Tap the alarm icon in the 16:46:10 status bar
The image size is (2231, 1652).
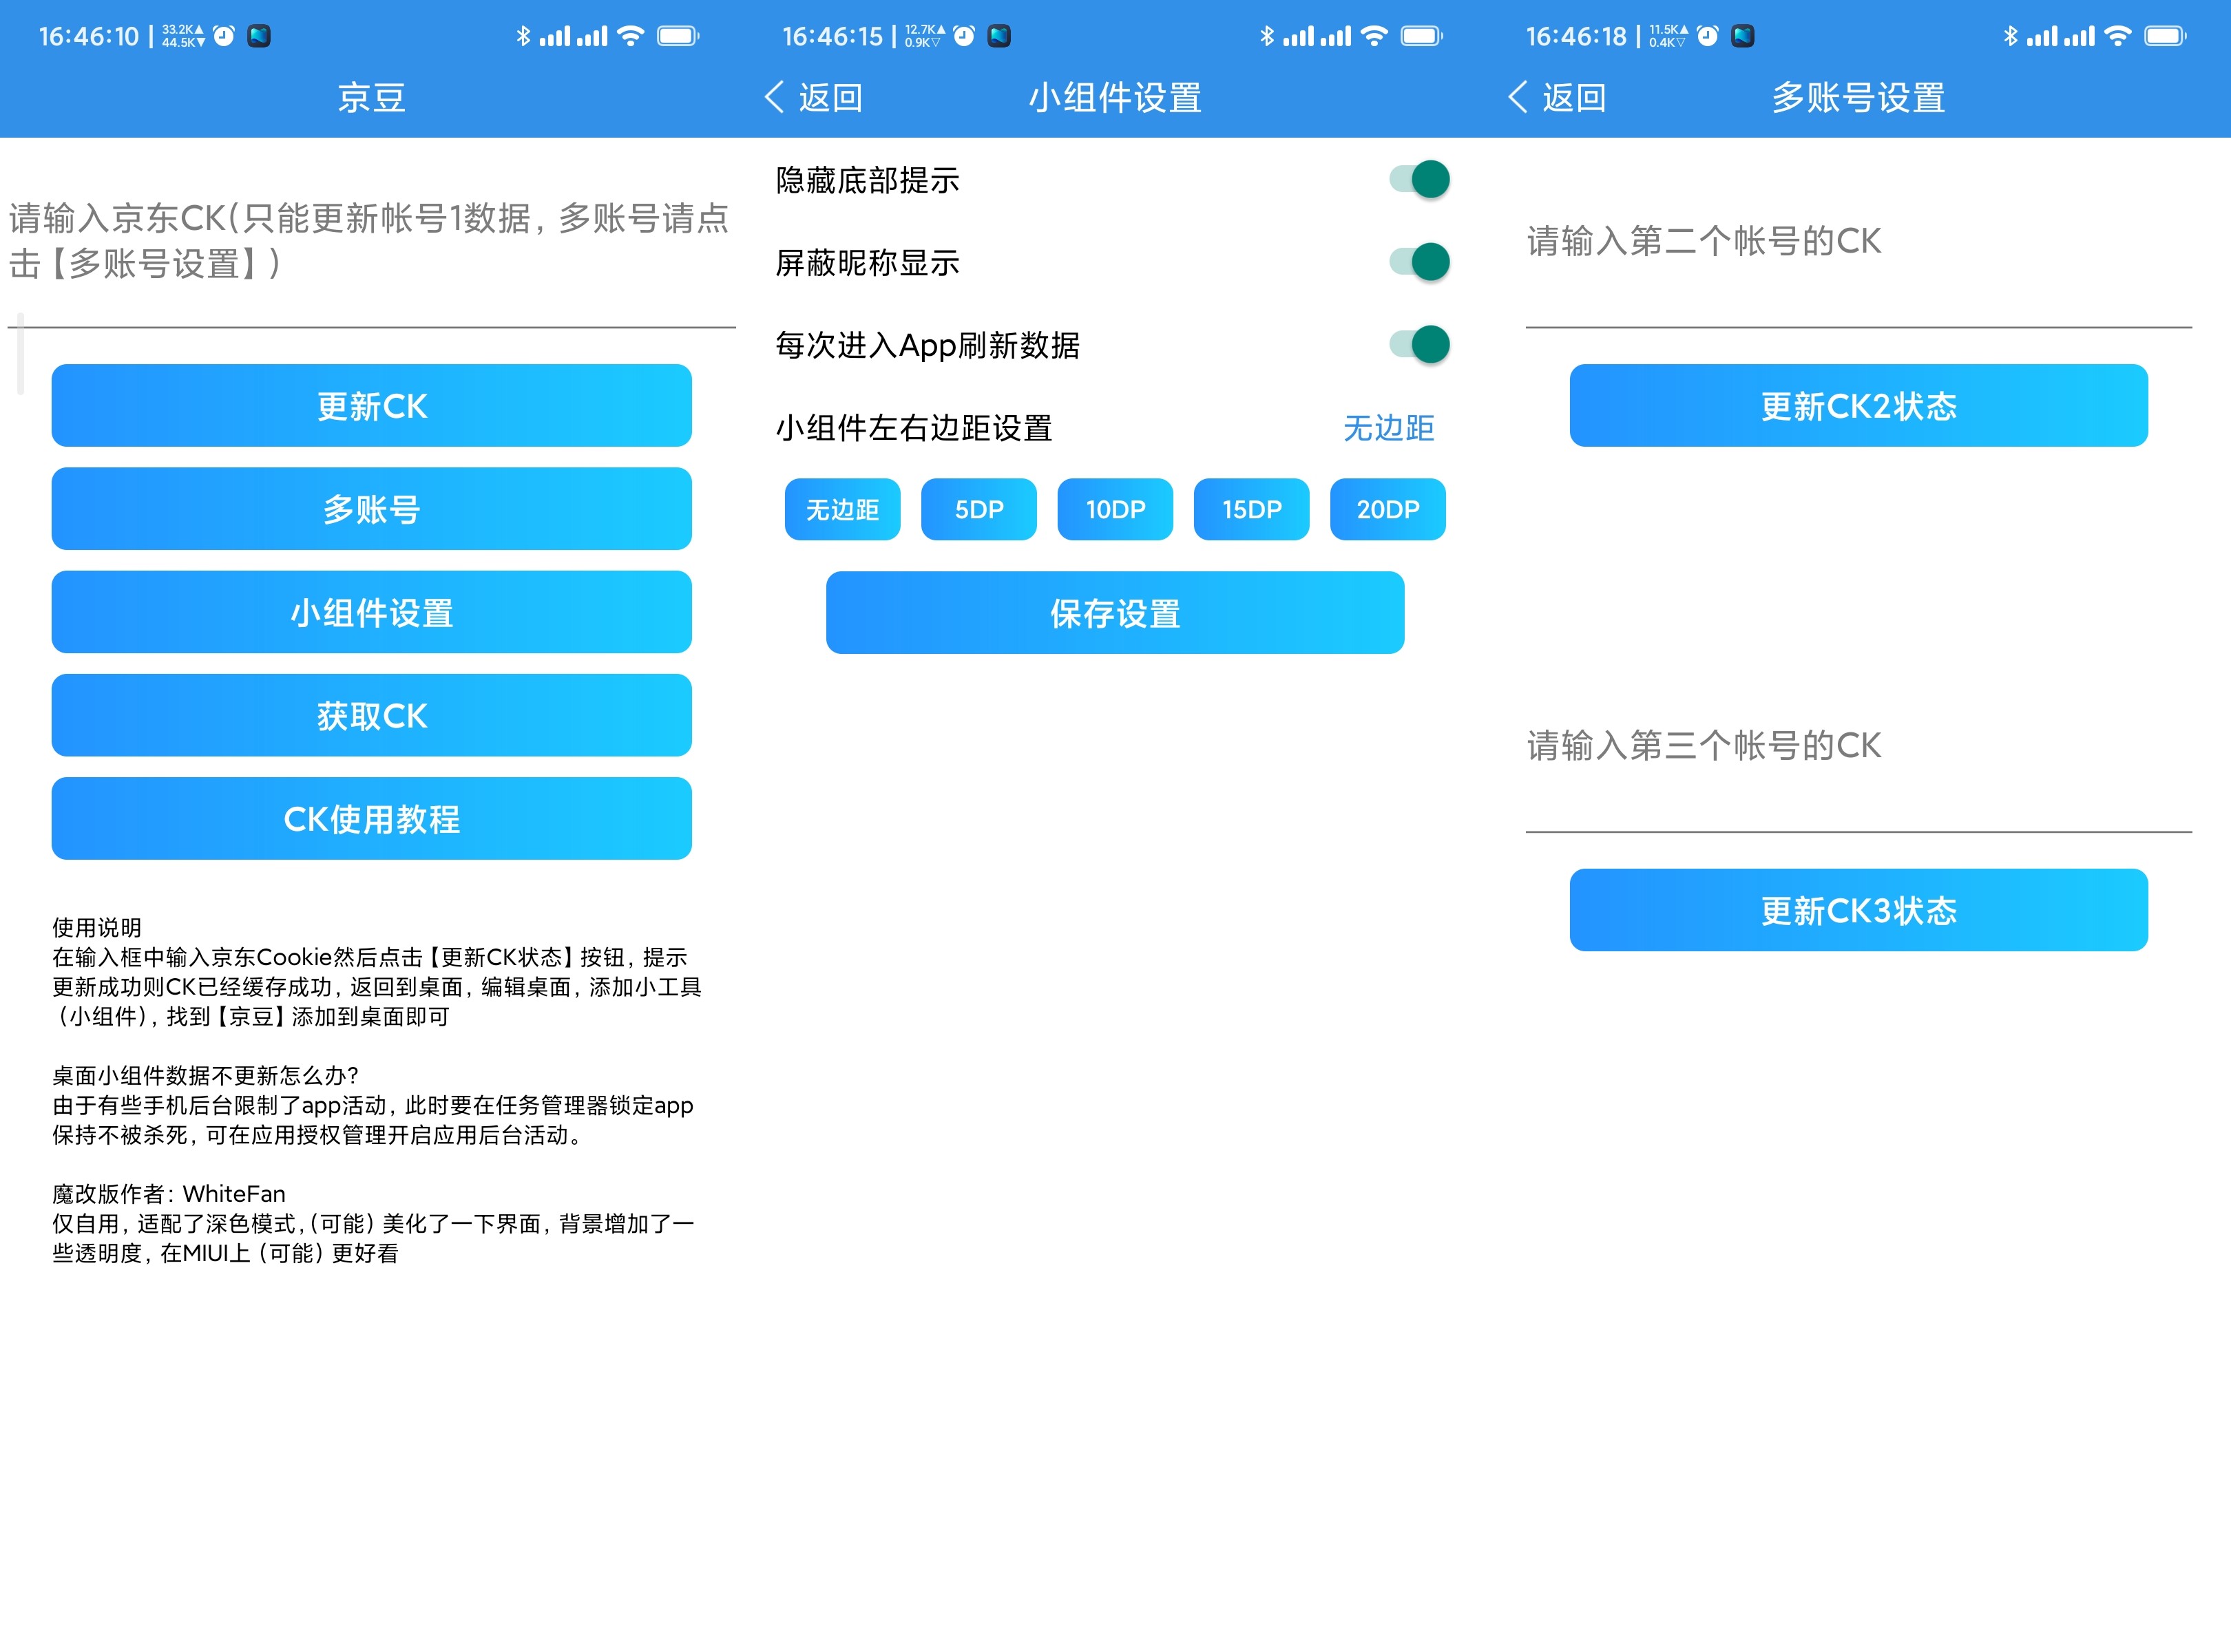point(224,36)
